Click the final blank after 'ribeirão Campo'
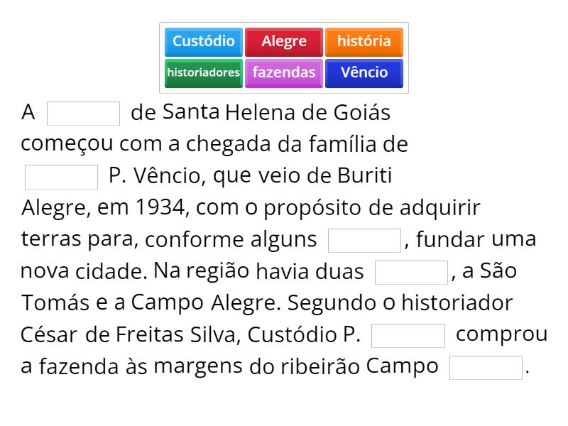568x426 pixels. point(486,368)
